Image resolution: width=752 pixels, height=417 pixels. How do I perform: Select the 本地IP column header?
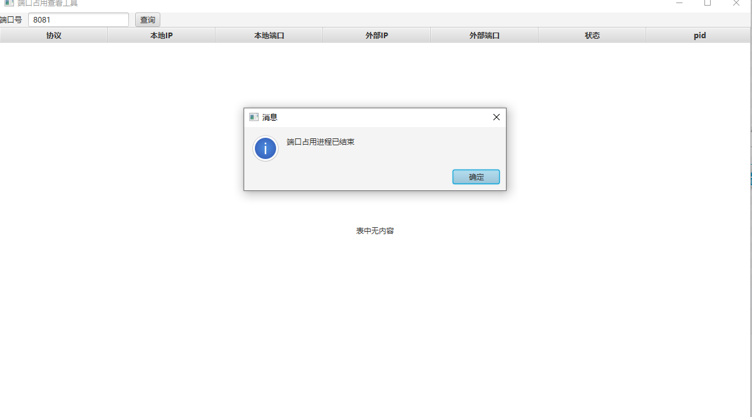click(162, 36)
